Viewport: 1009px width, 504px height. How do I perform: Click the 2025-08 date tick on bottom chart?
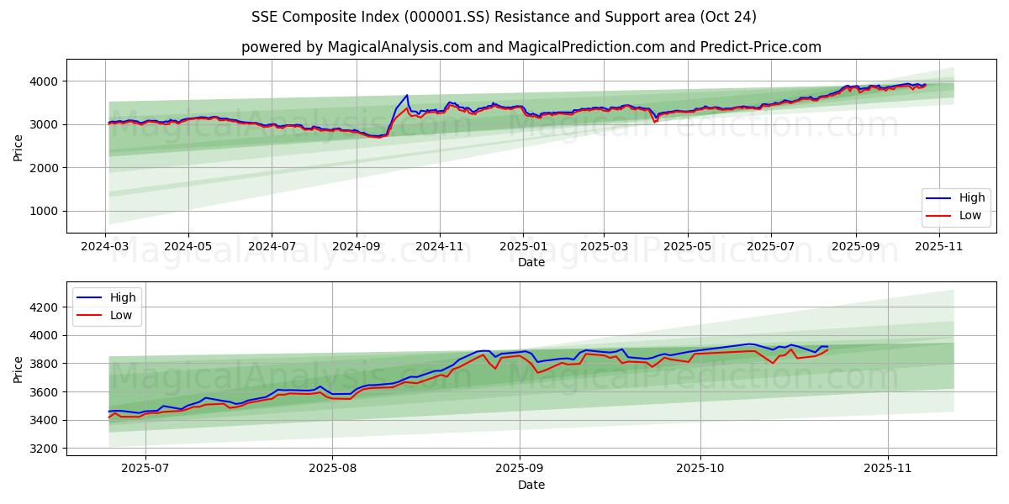332,470
